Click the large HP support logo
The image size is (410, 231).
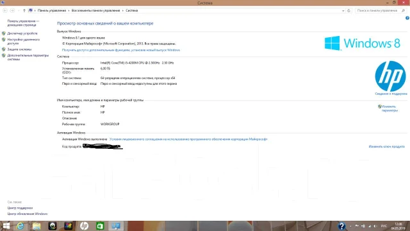pos(390,76)
